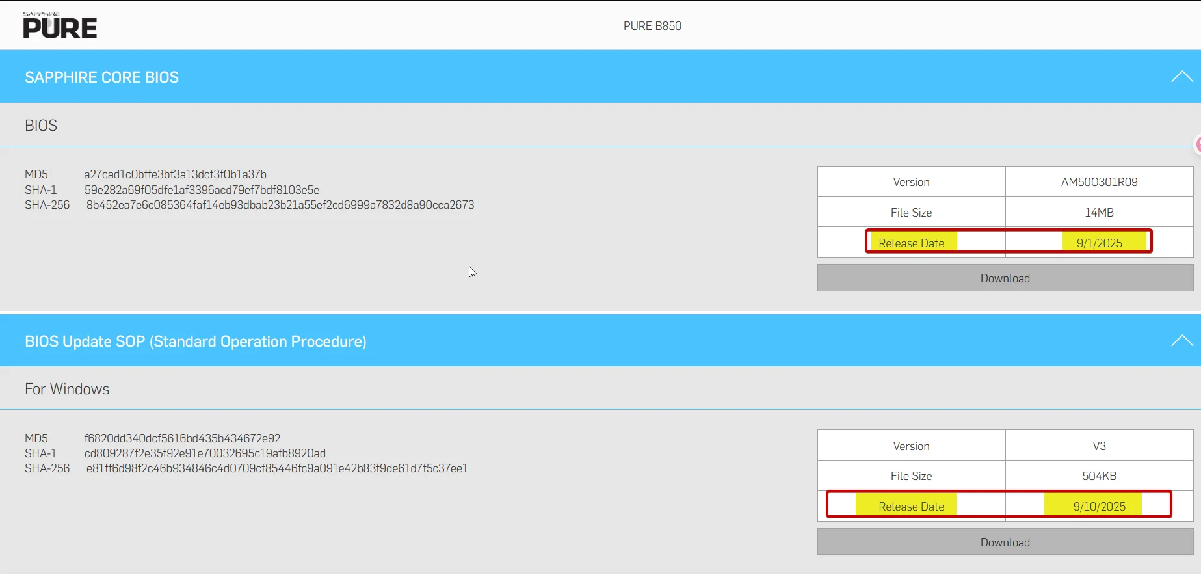Click the Release Date label beside 9/10/2025

point(912,507)
